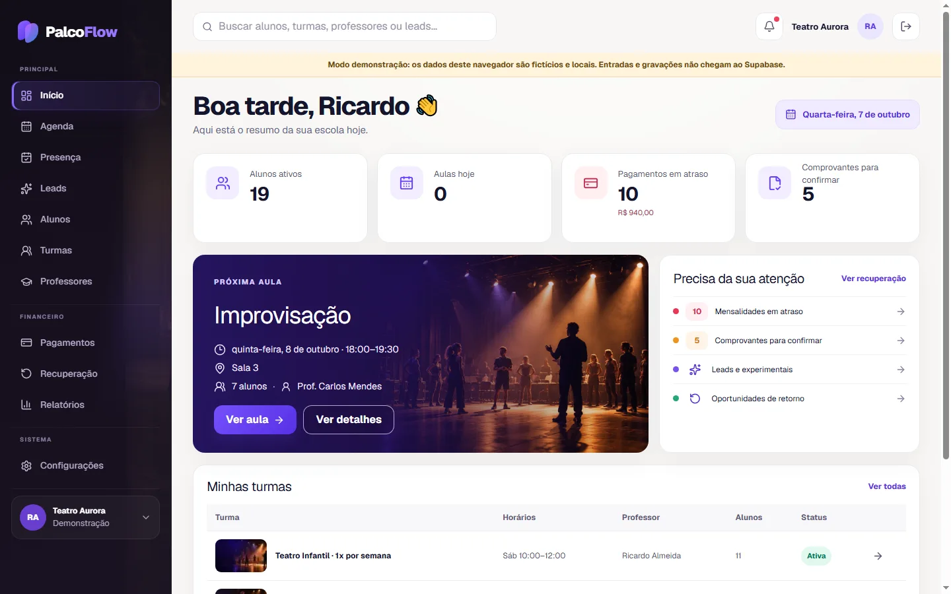
Task: Navigate to Leads in the sidebar
Action: coord(86,189)
